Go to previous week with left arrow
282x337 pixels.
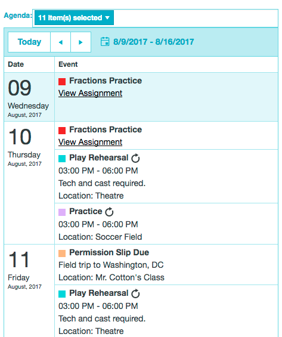[x=61, y=42]
